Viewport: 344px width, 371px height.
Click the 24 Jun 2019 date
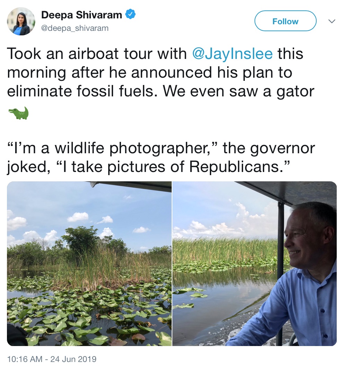pyautogui.click(x=73, y=359)
